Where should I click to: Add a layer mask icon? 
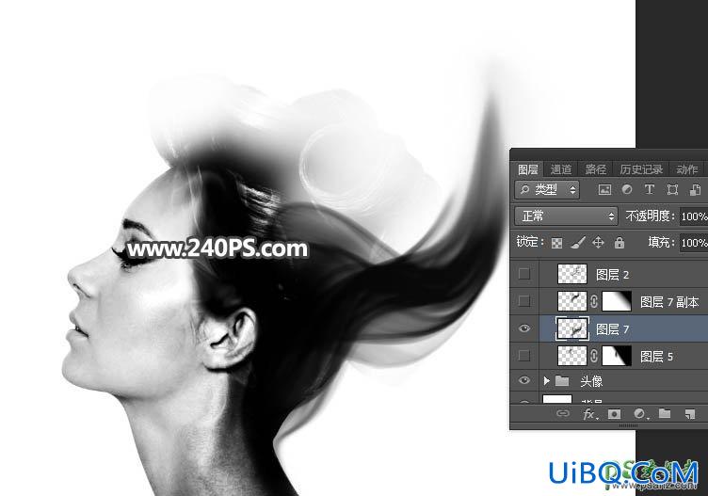pos(614,414)
